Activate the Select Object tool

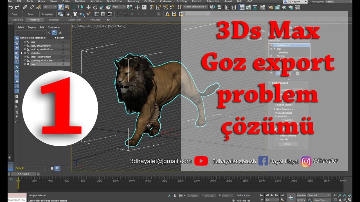pos(60,7)
